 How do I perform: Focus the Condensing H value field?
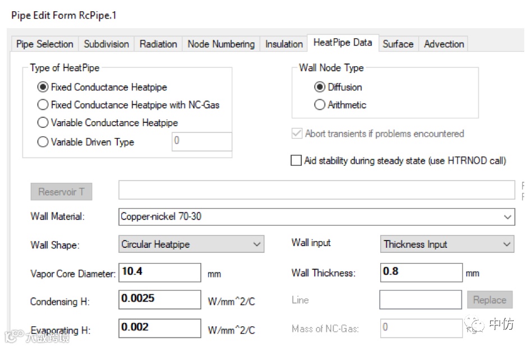[160, 300]
